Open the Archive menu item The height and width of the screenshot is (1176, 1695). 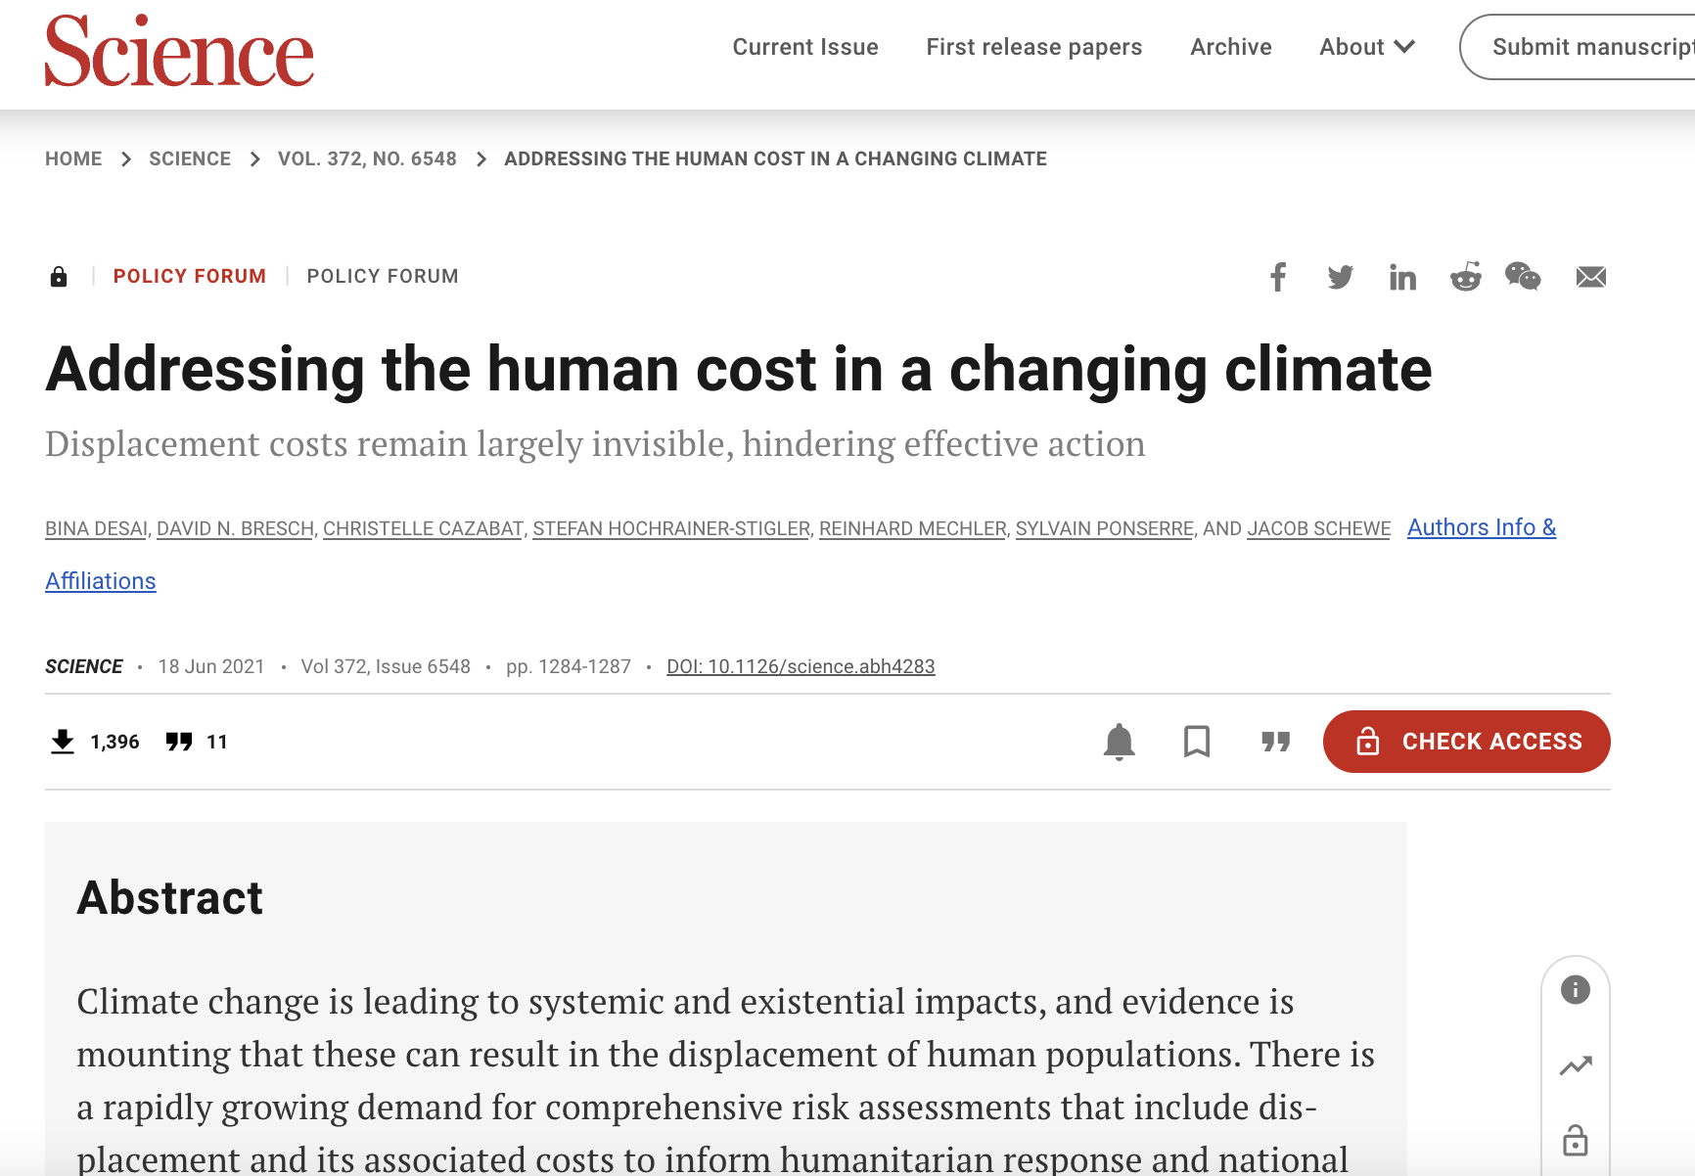(1230, 46)
